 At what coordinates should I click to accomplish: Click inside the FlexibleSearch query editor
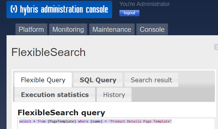(116, 123)
